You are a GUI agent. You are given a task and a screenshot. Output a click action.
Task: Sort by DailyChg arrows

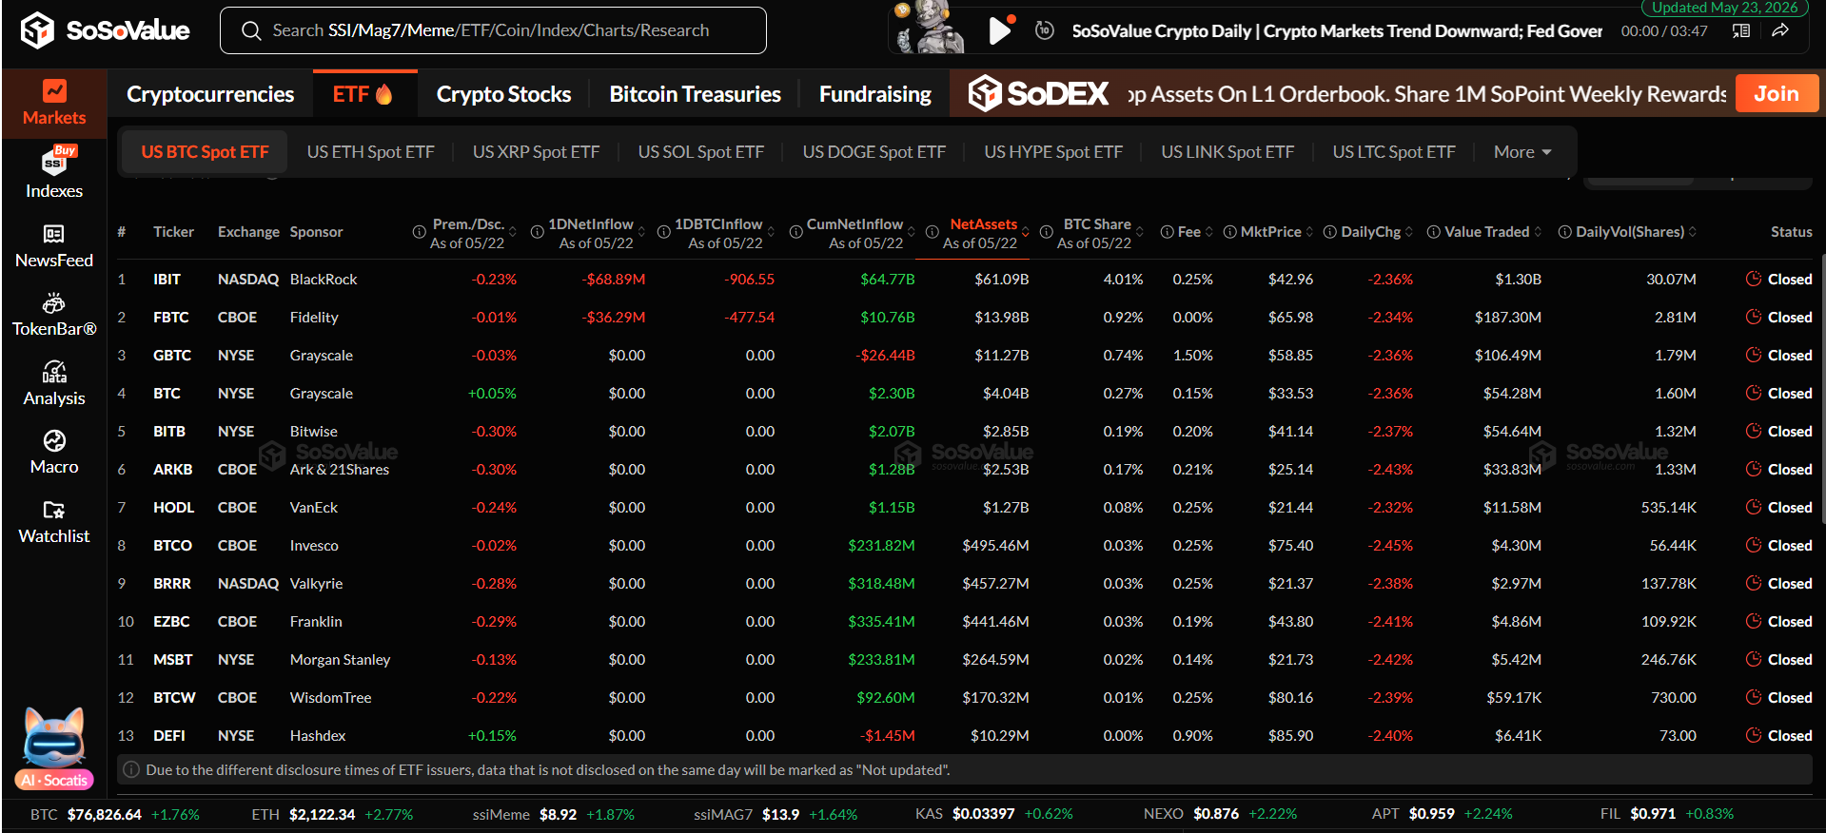pos(1409,232)
